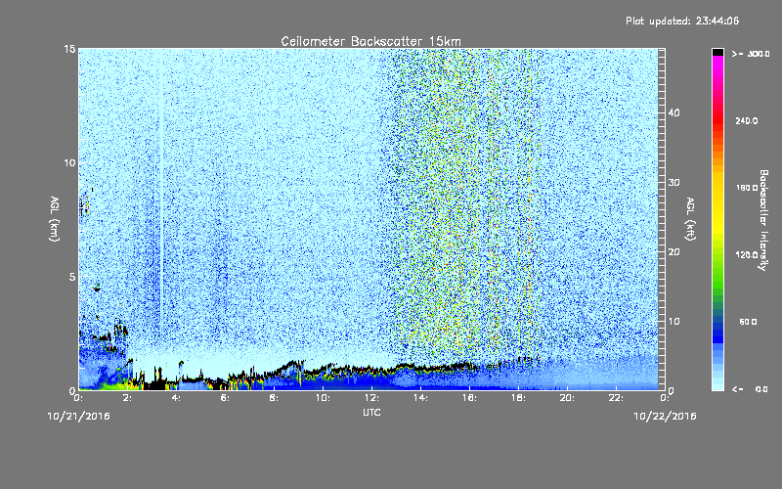Click the colorbar value label 240.0
Image resolution: width=782 pixels, height=489 pixels.
click(x=747, y=121)
